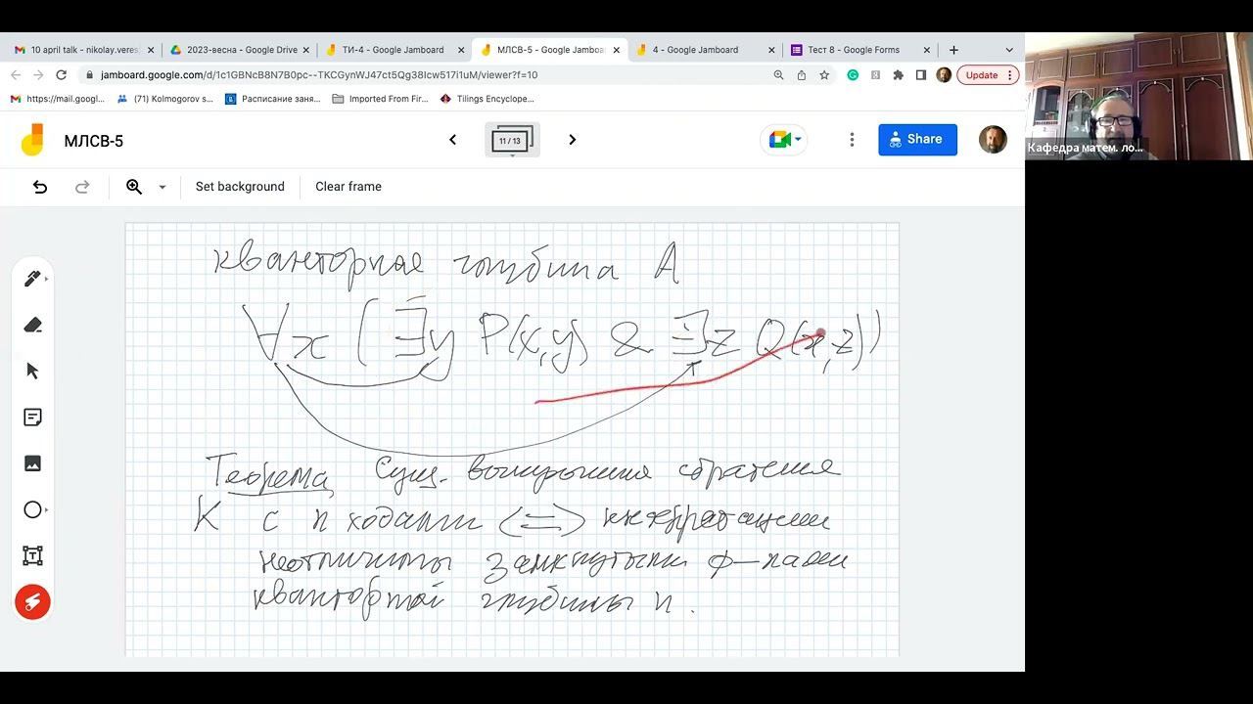The width and height of the screenshot is (1253, 704).
Task: Expand the Pen tool options arrow
Action: coord(47,280)
